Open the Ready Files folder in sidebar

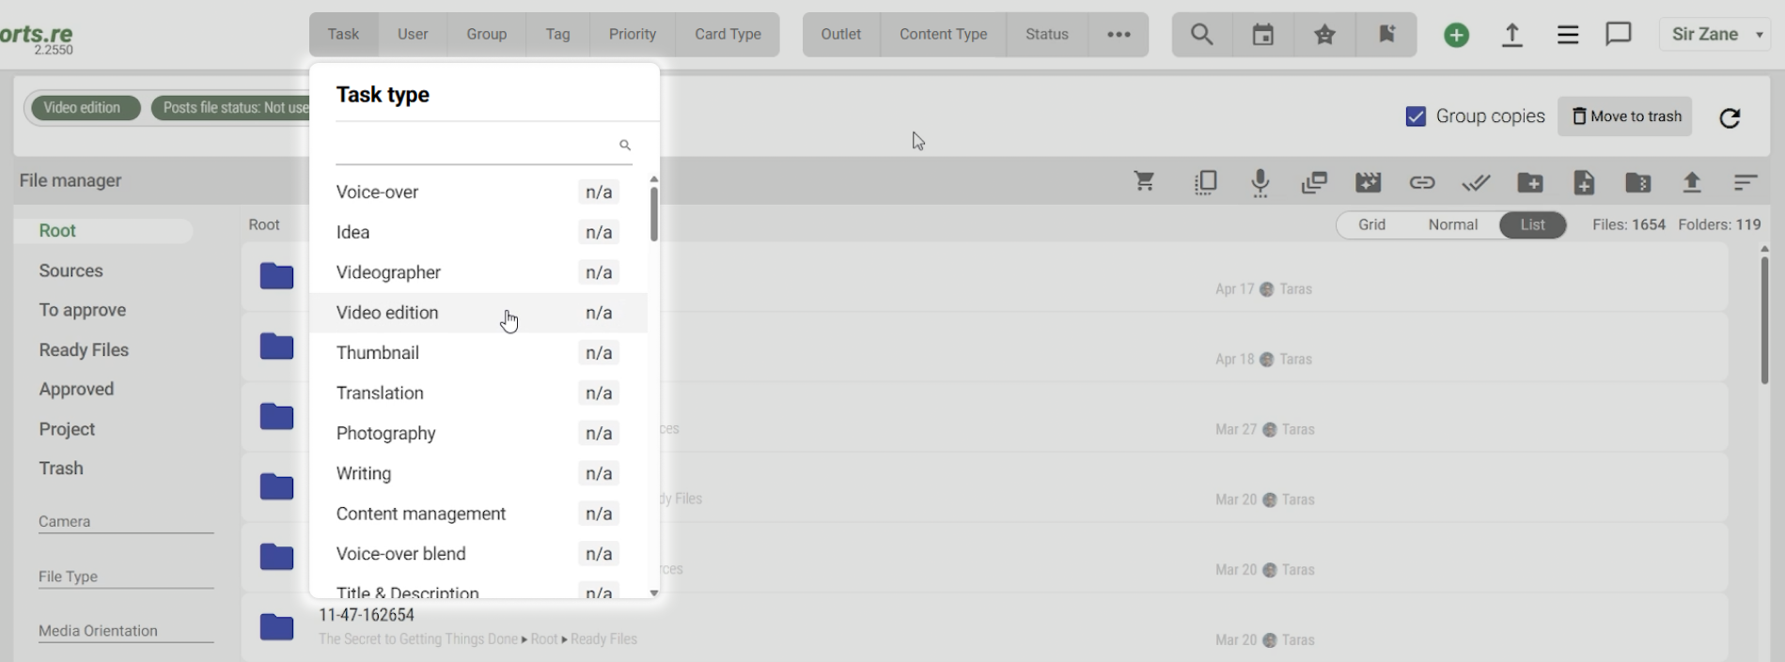[x=84, y=350]
